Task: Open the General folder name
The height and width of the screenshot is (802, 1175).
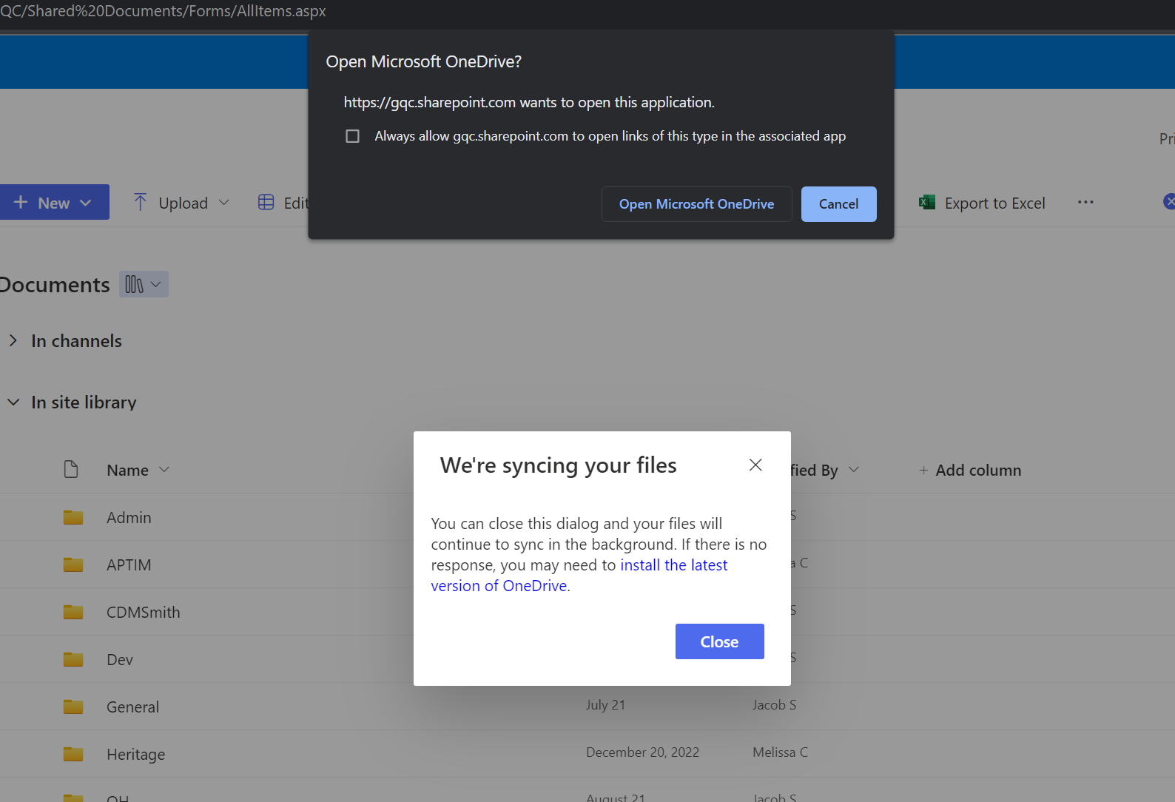Action: tap(132, 707)
